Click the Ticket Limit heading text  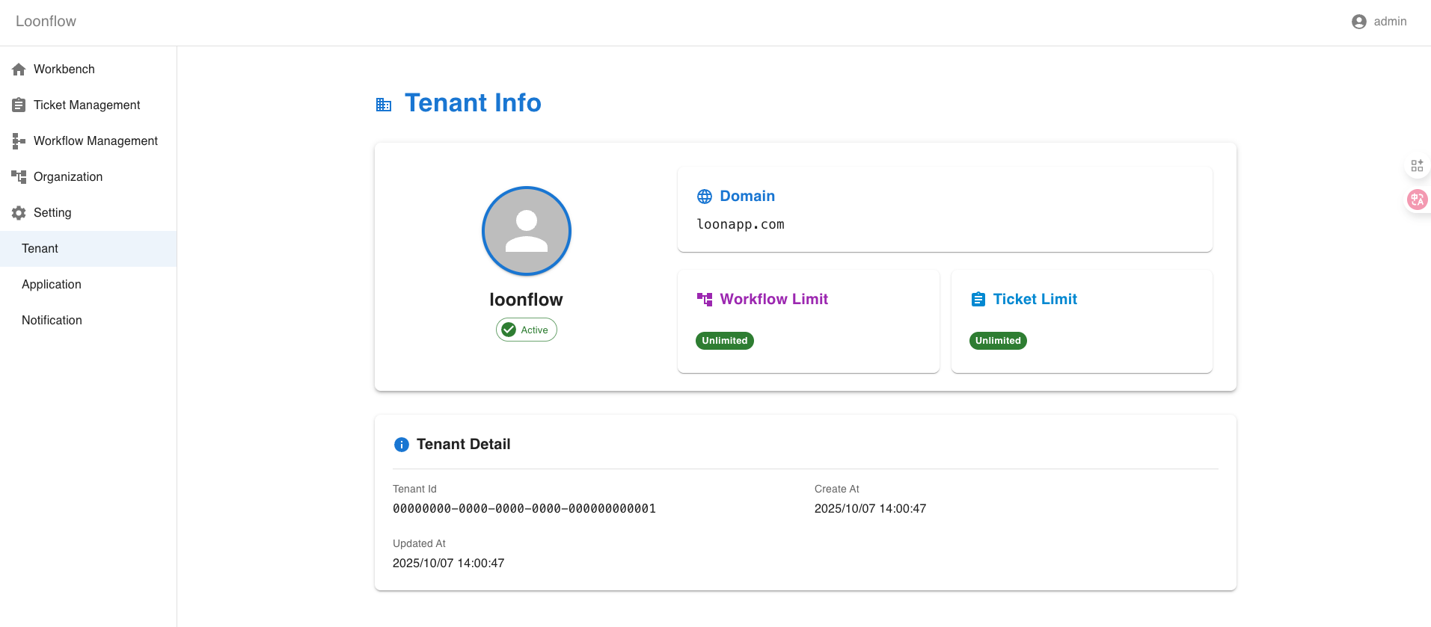[x=1035, y=300]
